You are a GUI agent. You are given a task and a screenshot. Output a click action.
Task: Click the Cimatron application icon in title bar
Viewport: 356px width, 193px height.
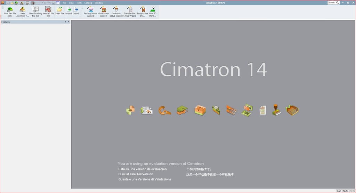pos(3,3)
